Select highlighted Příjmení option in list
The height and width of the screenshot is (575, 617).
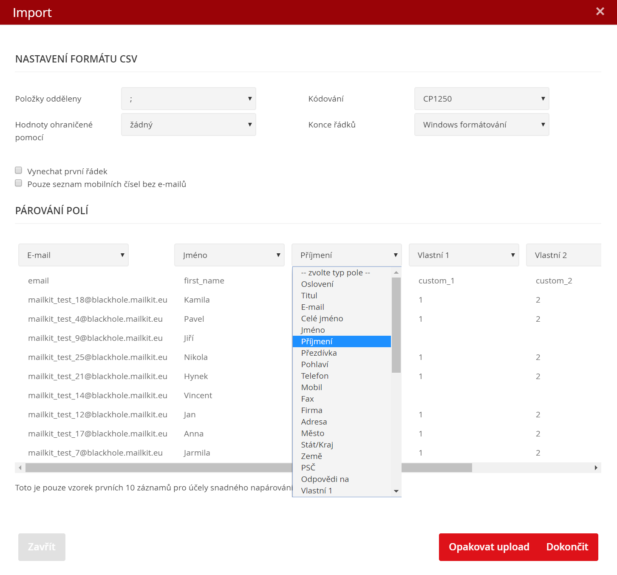342,342
